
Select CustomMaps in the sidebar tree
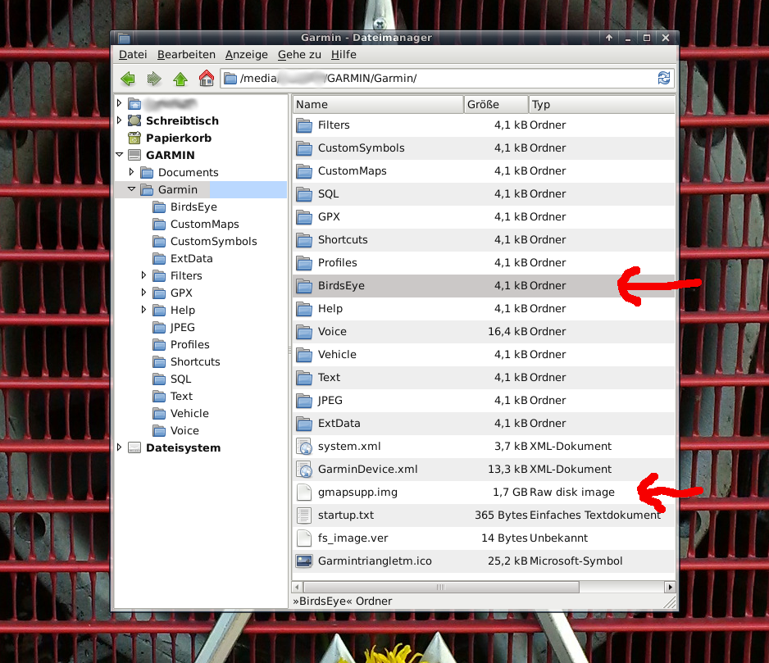pos(204,224)
